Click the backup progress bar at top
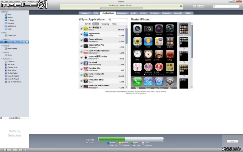Image resolution: width=243 pixels, height=152 pixels. [121, 8]
